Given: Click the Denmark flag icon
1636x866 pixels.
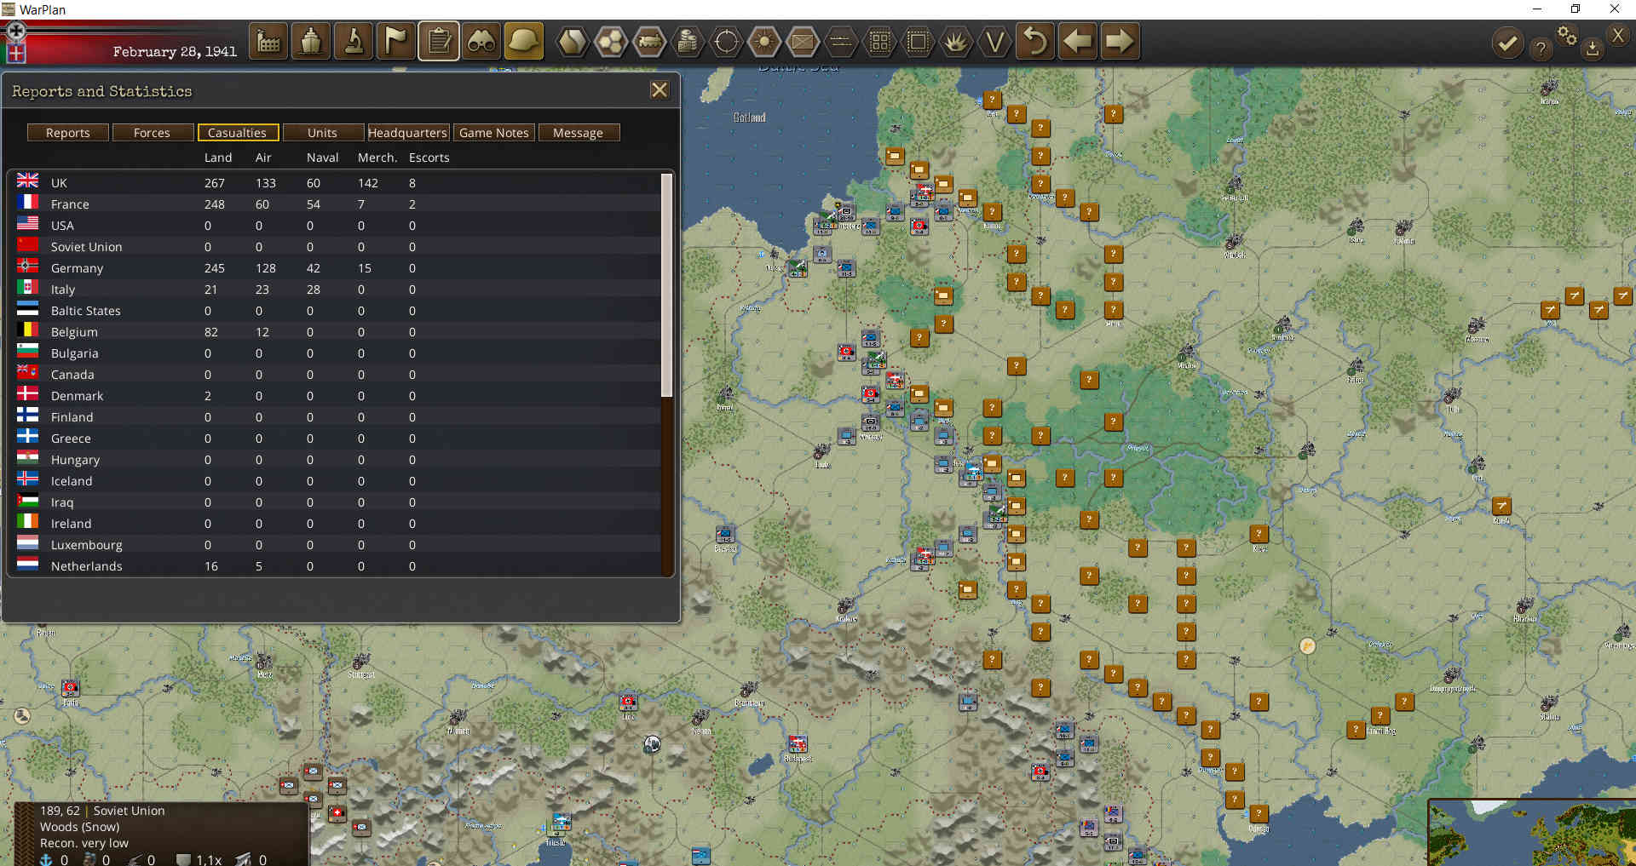Looking at the screenshot, I should (x=28, y=393).
